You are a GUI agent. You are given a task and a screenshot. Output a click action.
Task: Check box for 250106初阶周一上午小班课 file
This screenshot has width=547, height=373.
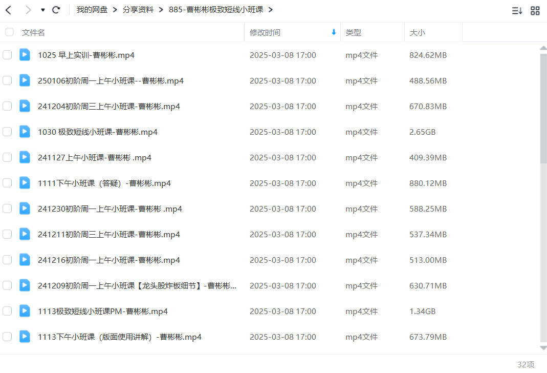pos(7,80)
